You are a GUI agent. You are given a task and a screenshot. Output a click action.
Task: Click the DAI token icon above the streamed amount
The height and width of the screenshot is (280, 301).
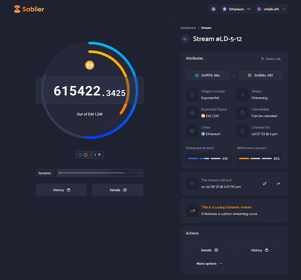click(x=89, y=65)
